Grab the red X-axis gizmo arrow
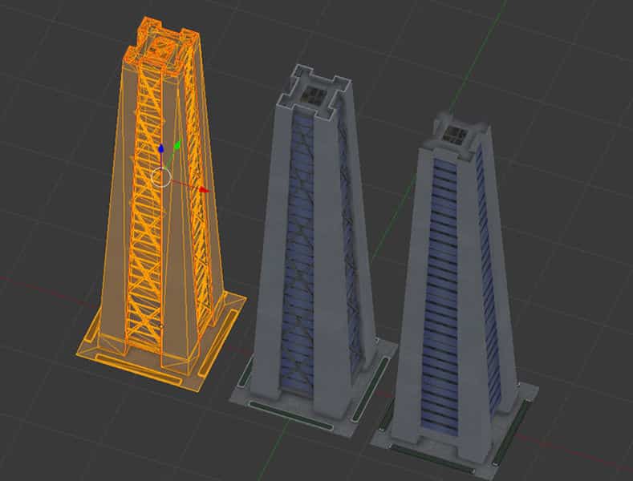 point(203,190)
